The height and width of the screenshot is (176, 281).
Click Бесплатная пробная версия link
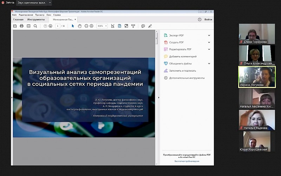pyautogui.click(x=187, y=161)
